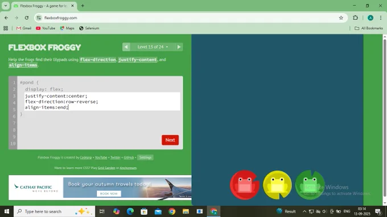Open Task View on the taskbar
Viewport: 387px width, 217px height.
[102, 211]
